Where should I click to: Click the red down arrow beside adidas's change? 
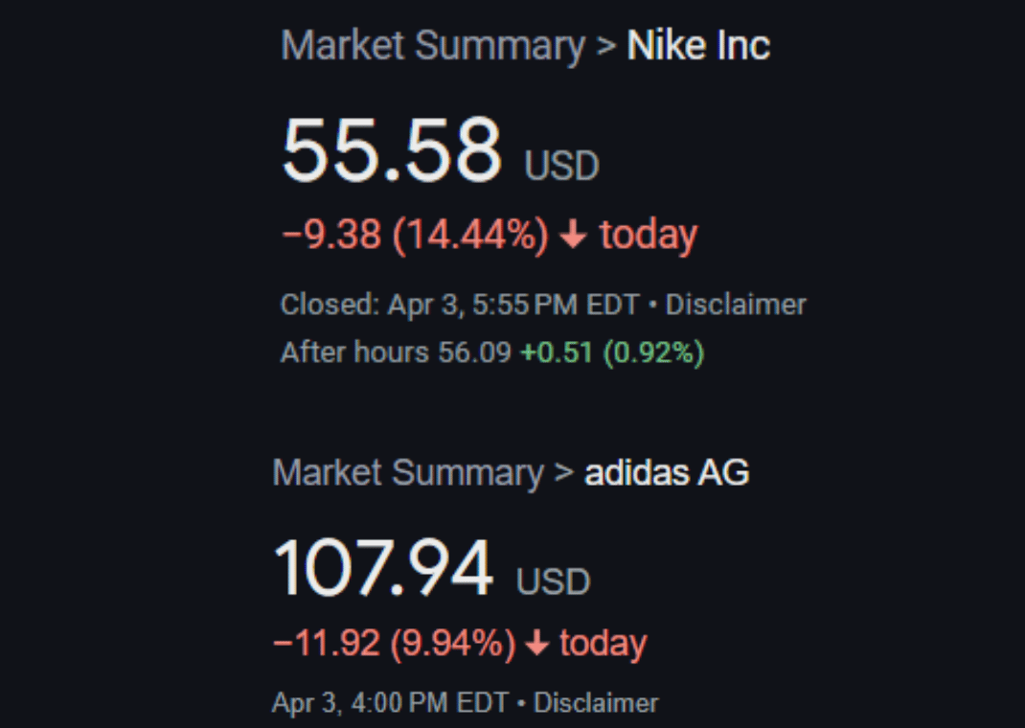pos(537,644)
